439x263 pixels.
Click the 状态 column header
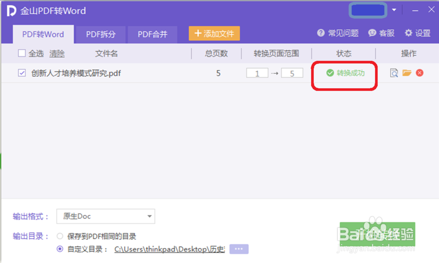coord(344,53)
